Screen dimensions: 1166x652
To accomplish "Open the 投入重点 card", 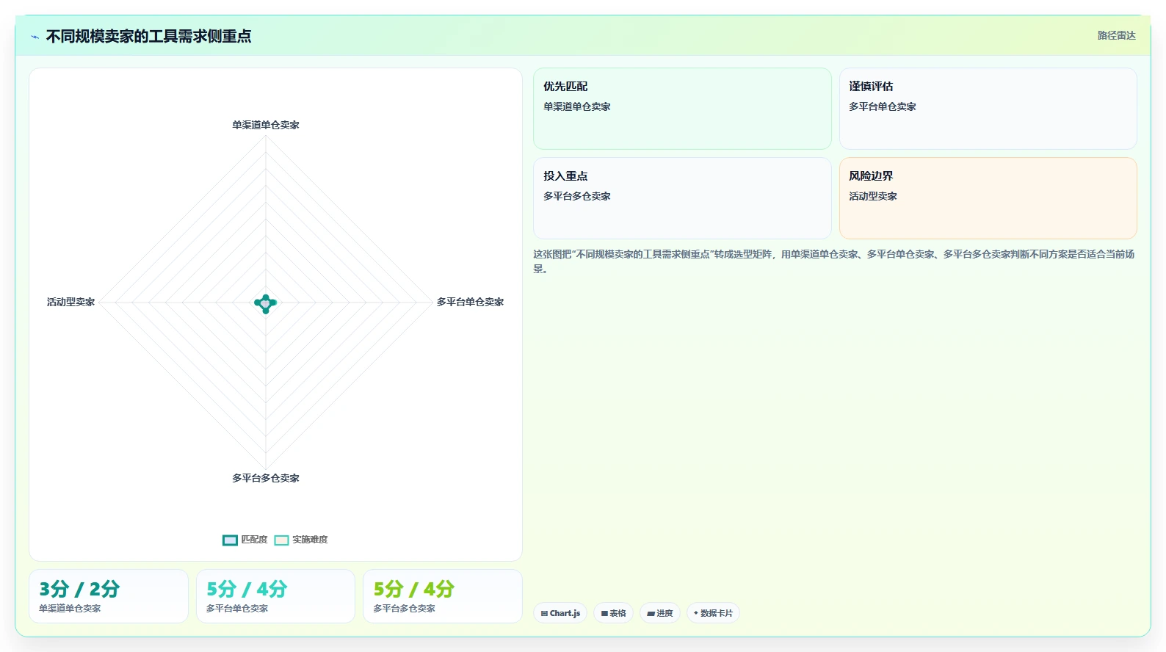I will [x=682, y=198].
